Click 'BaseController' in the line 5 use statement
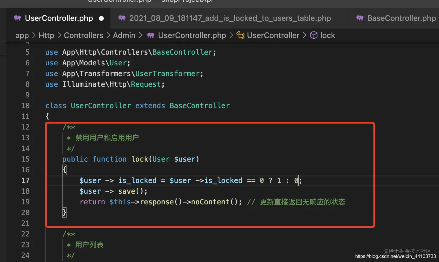 (182, 52)
